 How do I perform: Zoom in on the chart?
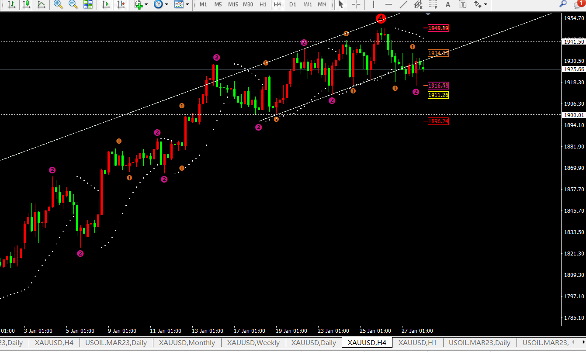click(x=58, y=5)
